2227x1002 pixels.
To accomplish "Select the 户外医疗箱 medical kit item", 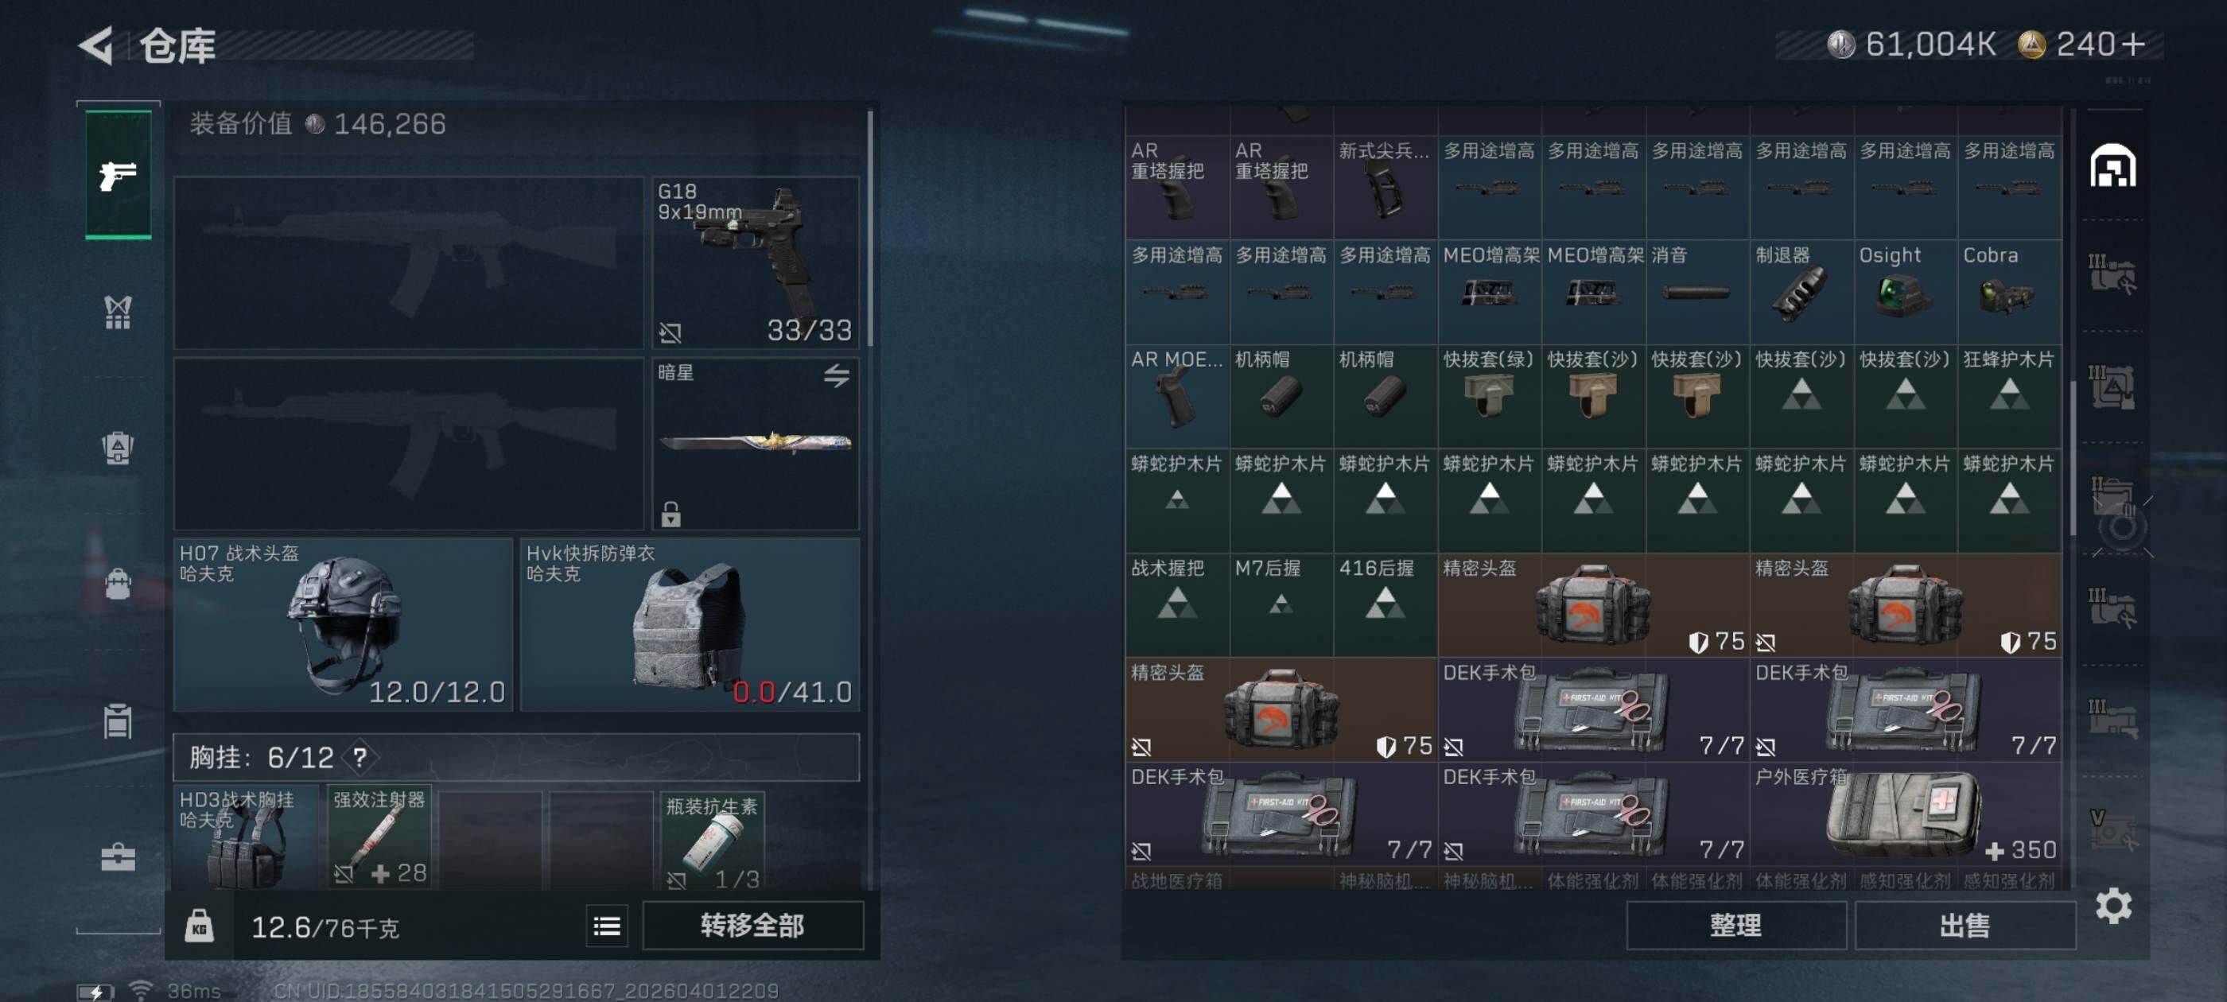I will tap(1906, 814).
